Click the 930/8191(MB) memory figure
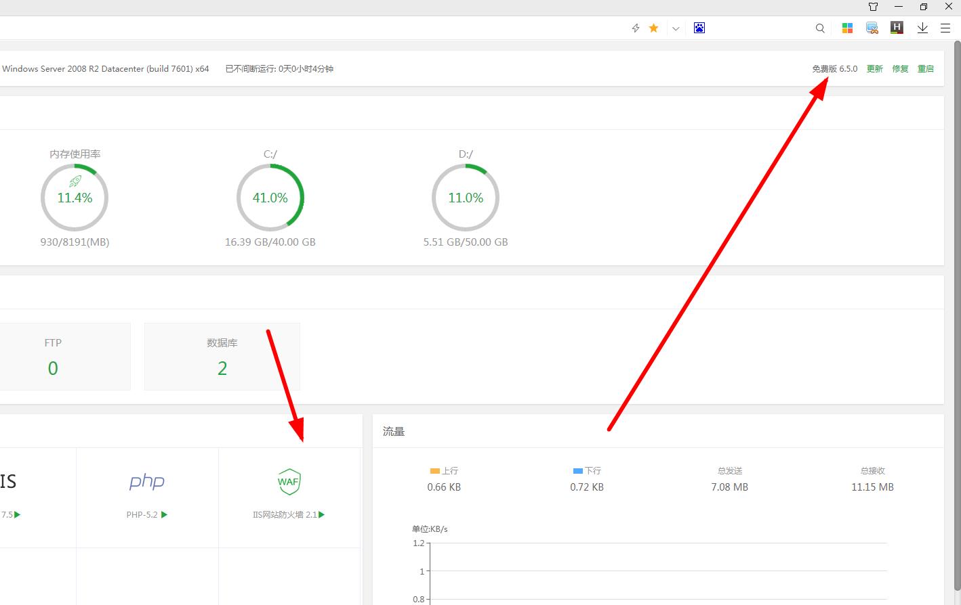 point(75,242)
